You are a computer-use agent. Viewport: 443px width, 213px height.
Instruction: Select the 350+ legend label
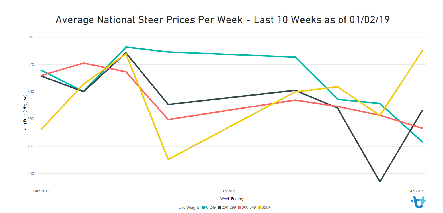point(266,208)
